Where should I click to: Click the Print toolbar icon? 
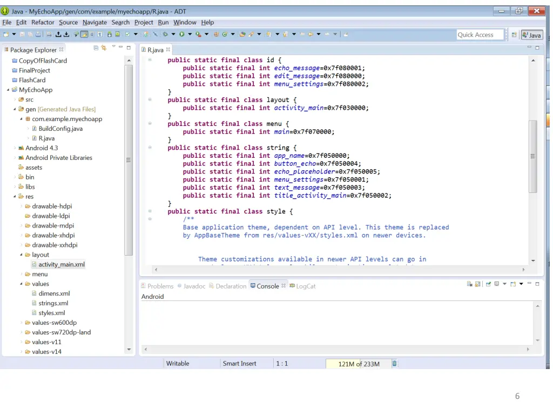(x=38, y=34)
